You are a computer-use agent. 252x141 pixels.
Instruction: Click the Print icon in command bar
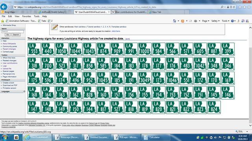pyautogui.click(x=195, y=21)
